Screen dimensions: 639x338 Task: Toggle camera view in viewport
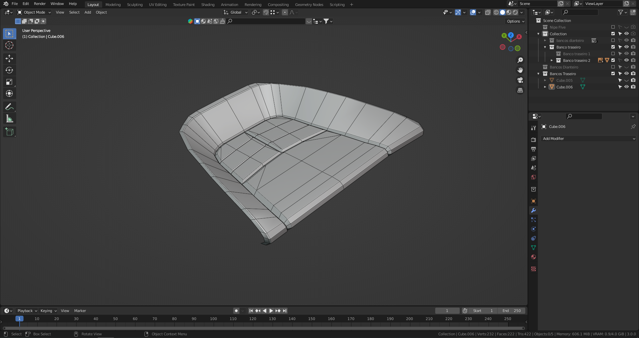520,80
